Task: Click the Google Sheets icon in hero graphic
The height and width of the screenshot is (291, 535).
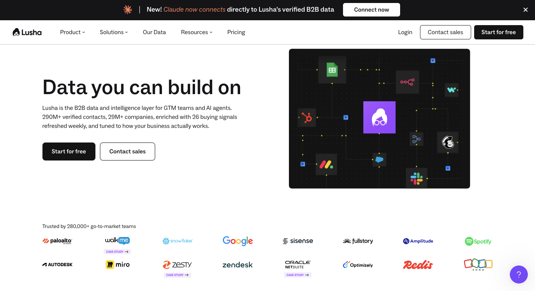Action: tap(332, 70)
